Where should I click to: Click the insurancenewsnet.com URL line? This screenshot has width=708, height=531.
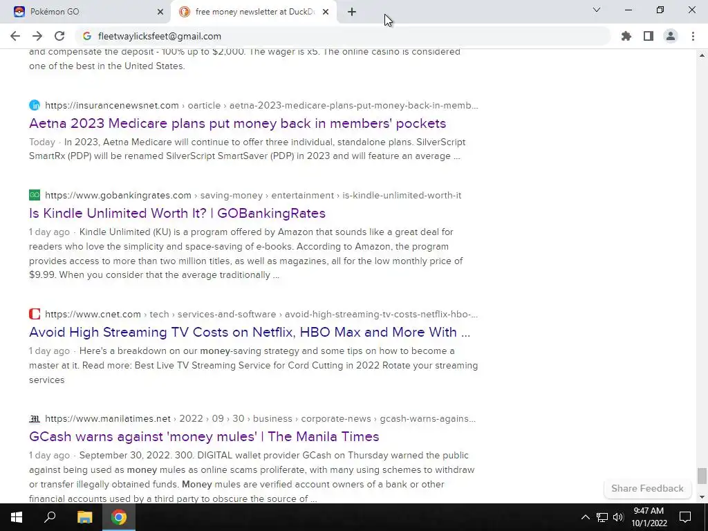(x=261, y=105)
